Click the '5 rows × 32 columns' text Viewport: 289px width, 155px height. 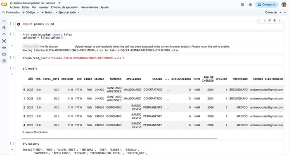(x=35, y=132)
